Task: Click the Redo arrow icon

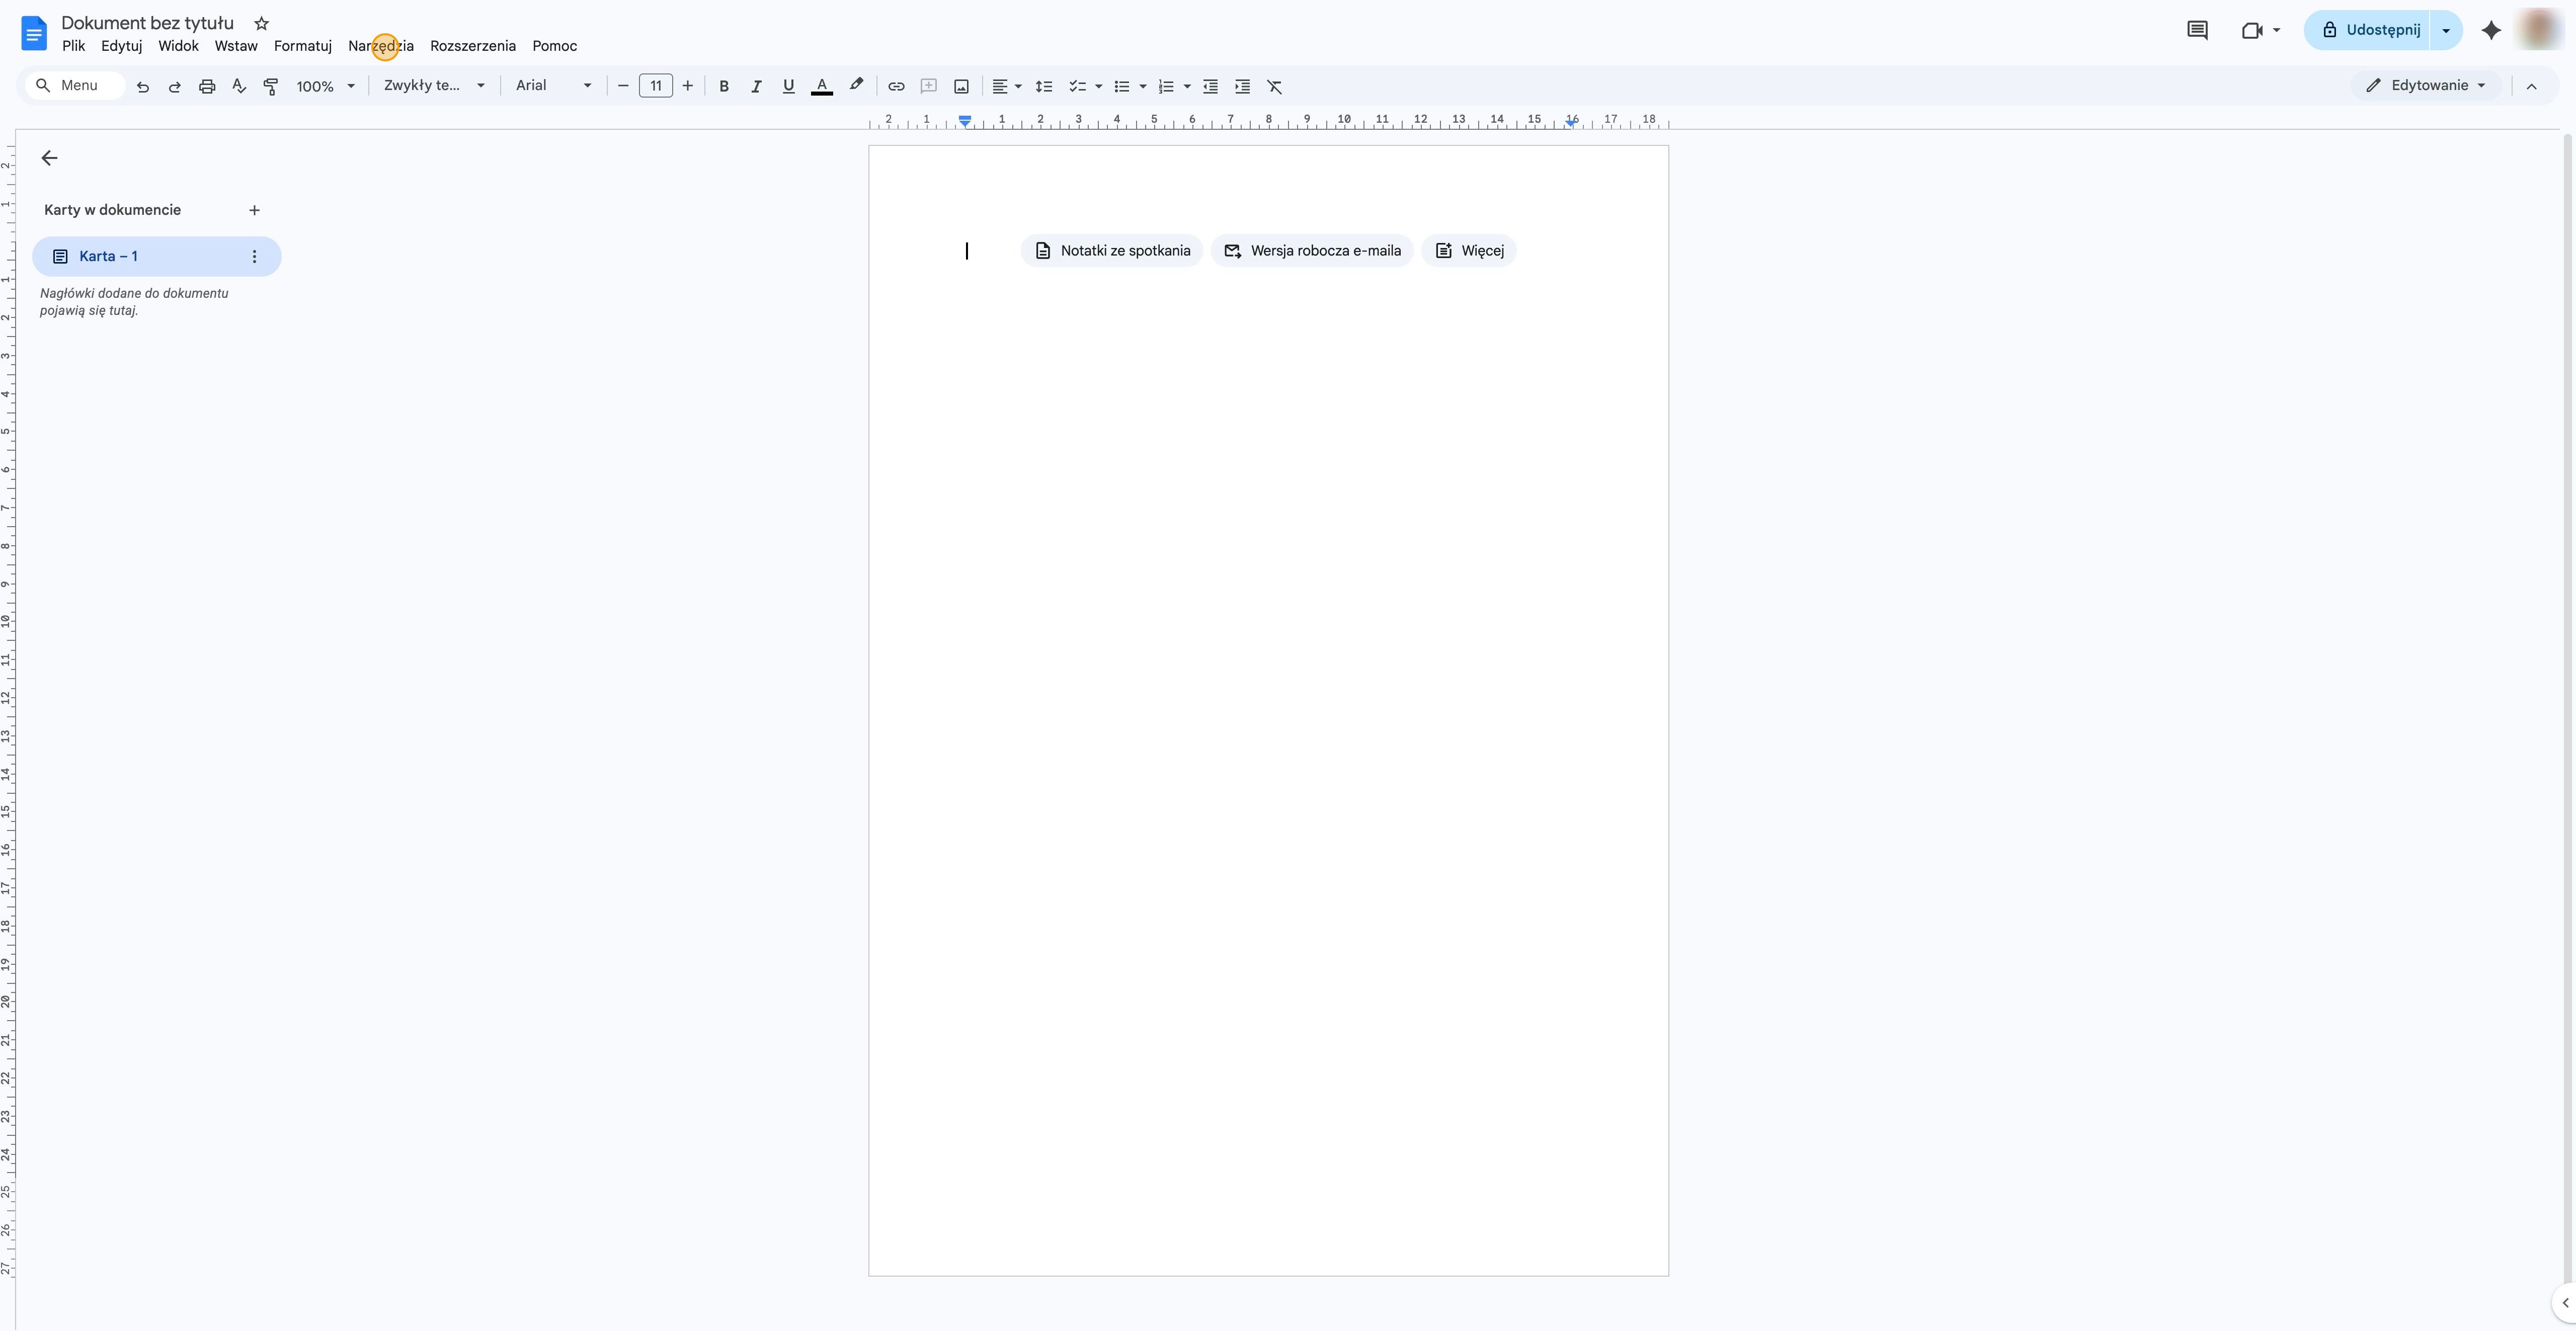Action: click(x=175, y=87)
